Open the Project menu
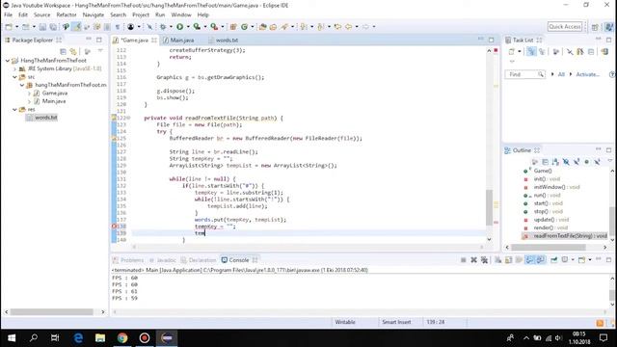617x347 pixels. (x=141, y=14)
